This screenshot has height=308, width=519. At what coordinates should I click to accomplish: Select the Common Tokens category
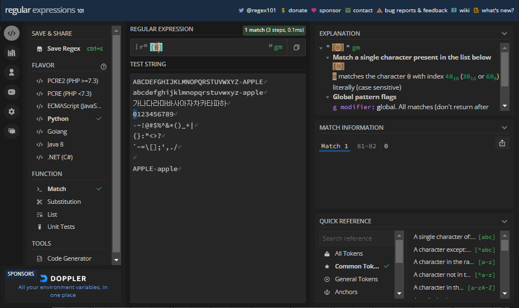pyautogui.click(x=357, y=266)
